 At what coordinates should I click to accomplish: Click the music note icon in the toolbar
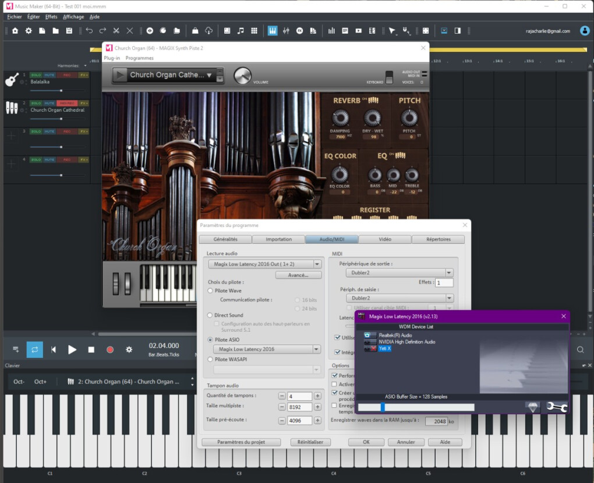click(x=241, y=31)
